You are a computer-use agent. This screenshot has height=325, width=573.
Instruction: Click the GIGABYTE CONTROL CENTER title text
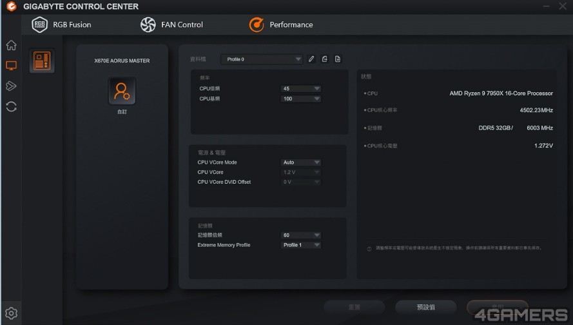coord(81,6)
